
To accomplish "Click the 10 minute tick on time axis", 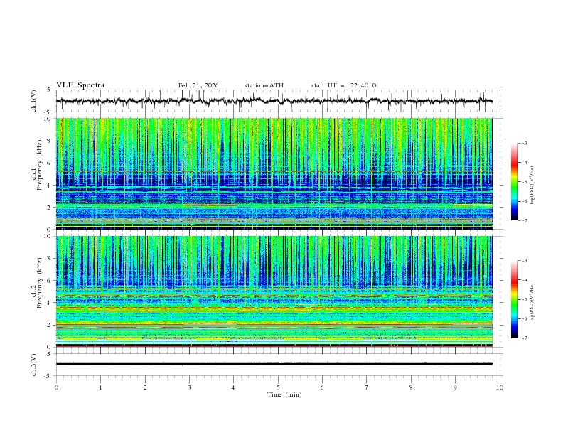I will [x=500, y=387].
